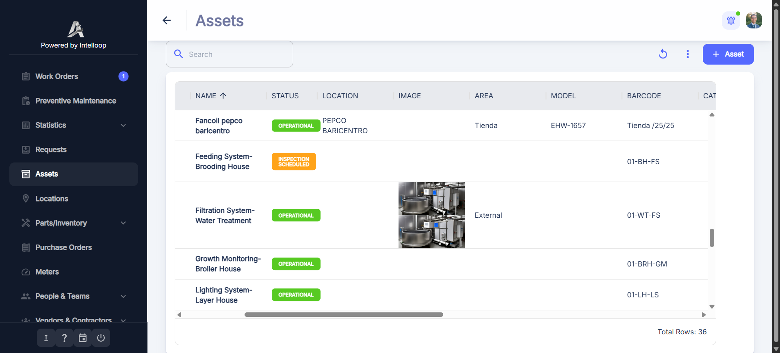Screen dimensions: 780x353
Task: Click the horizontal table scrollbar
Action: tap(344, 315)
